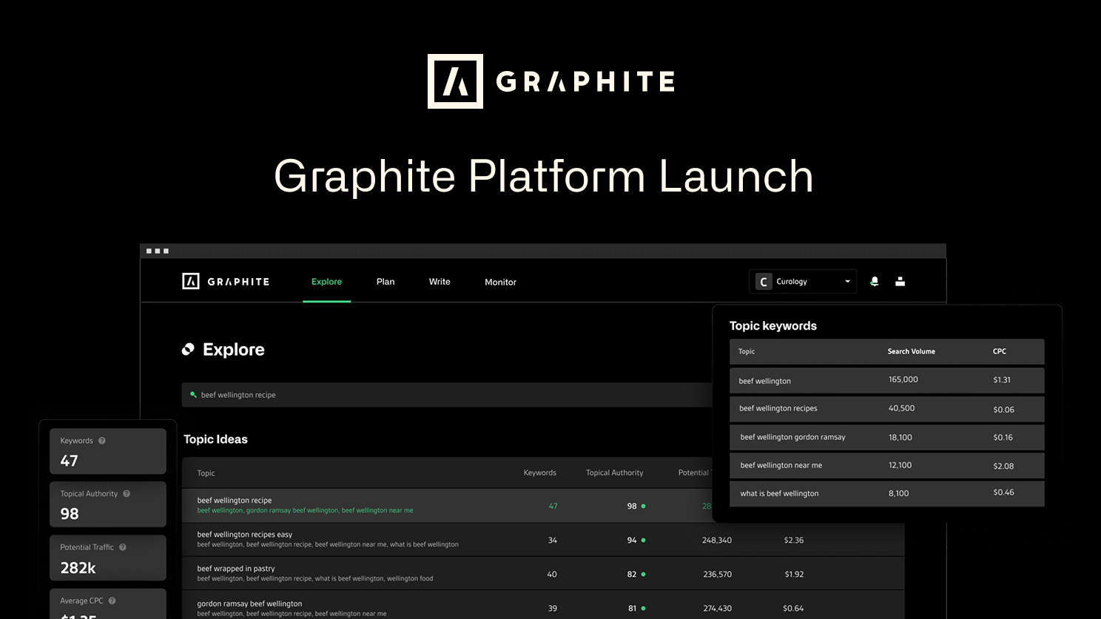Screen dimensions: 1101x619
Task: Click the print icon in the top navigation
Action: tap(900, 281)
